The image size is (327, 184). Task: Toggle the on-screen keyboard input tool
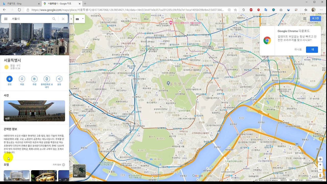tap(77, 19)
